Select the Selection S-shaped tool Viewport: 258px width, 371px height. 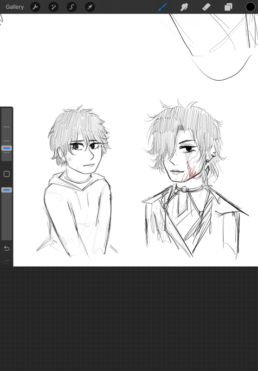pos(72,7)
